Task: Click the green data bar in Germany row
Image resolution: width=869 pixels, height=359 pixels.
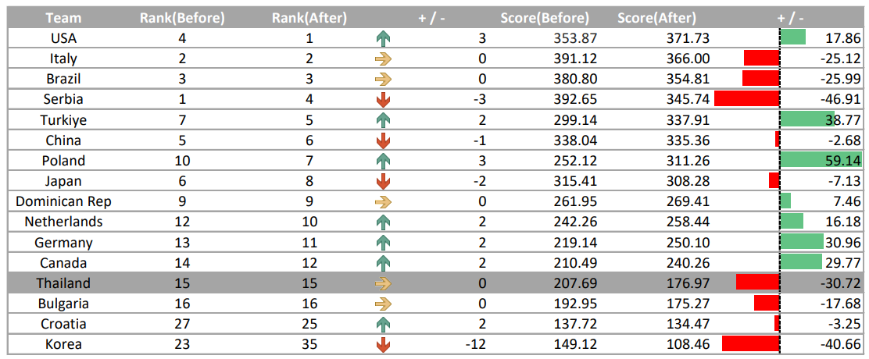Action: 802,242
